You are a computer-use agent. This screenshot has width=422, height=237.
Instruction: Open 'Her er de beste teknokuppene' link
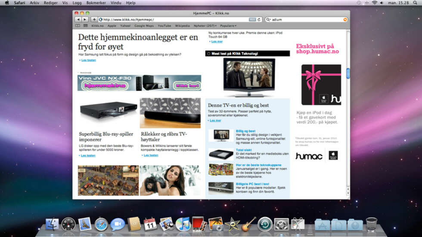259,165
